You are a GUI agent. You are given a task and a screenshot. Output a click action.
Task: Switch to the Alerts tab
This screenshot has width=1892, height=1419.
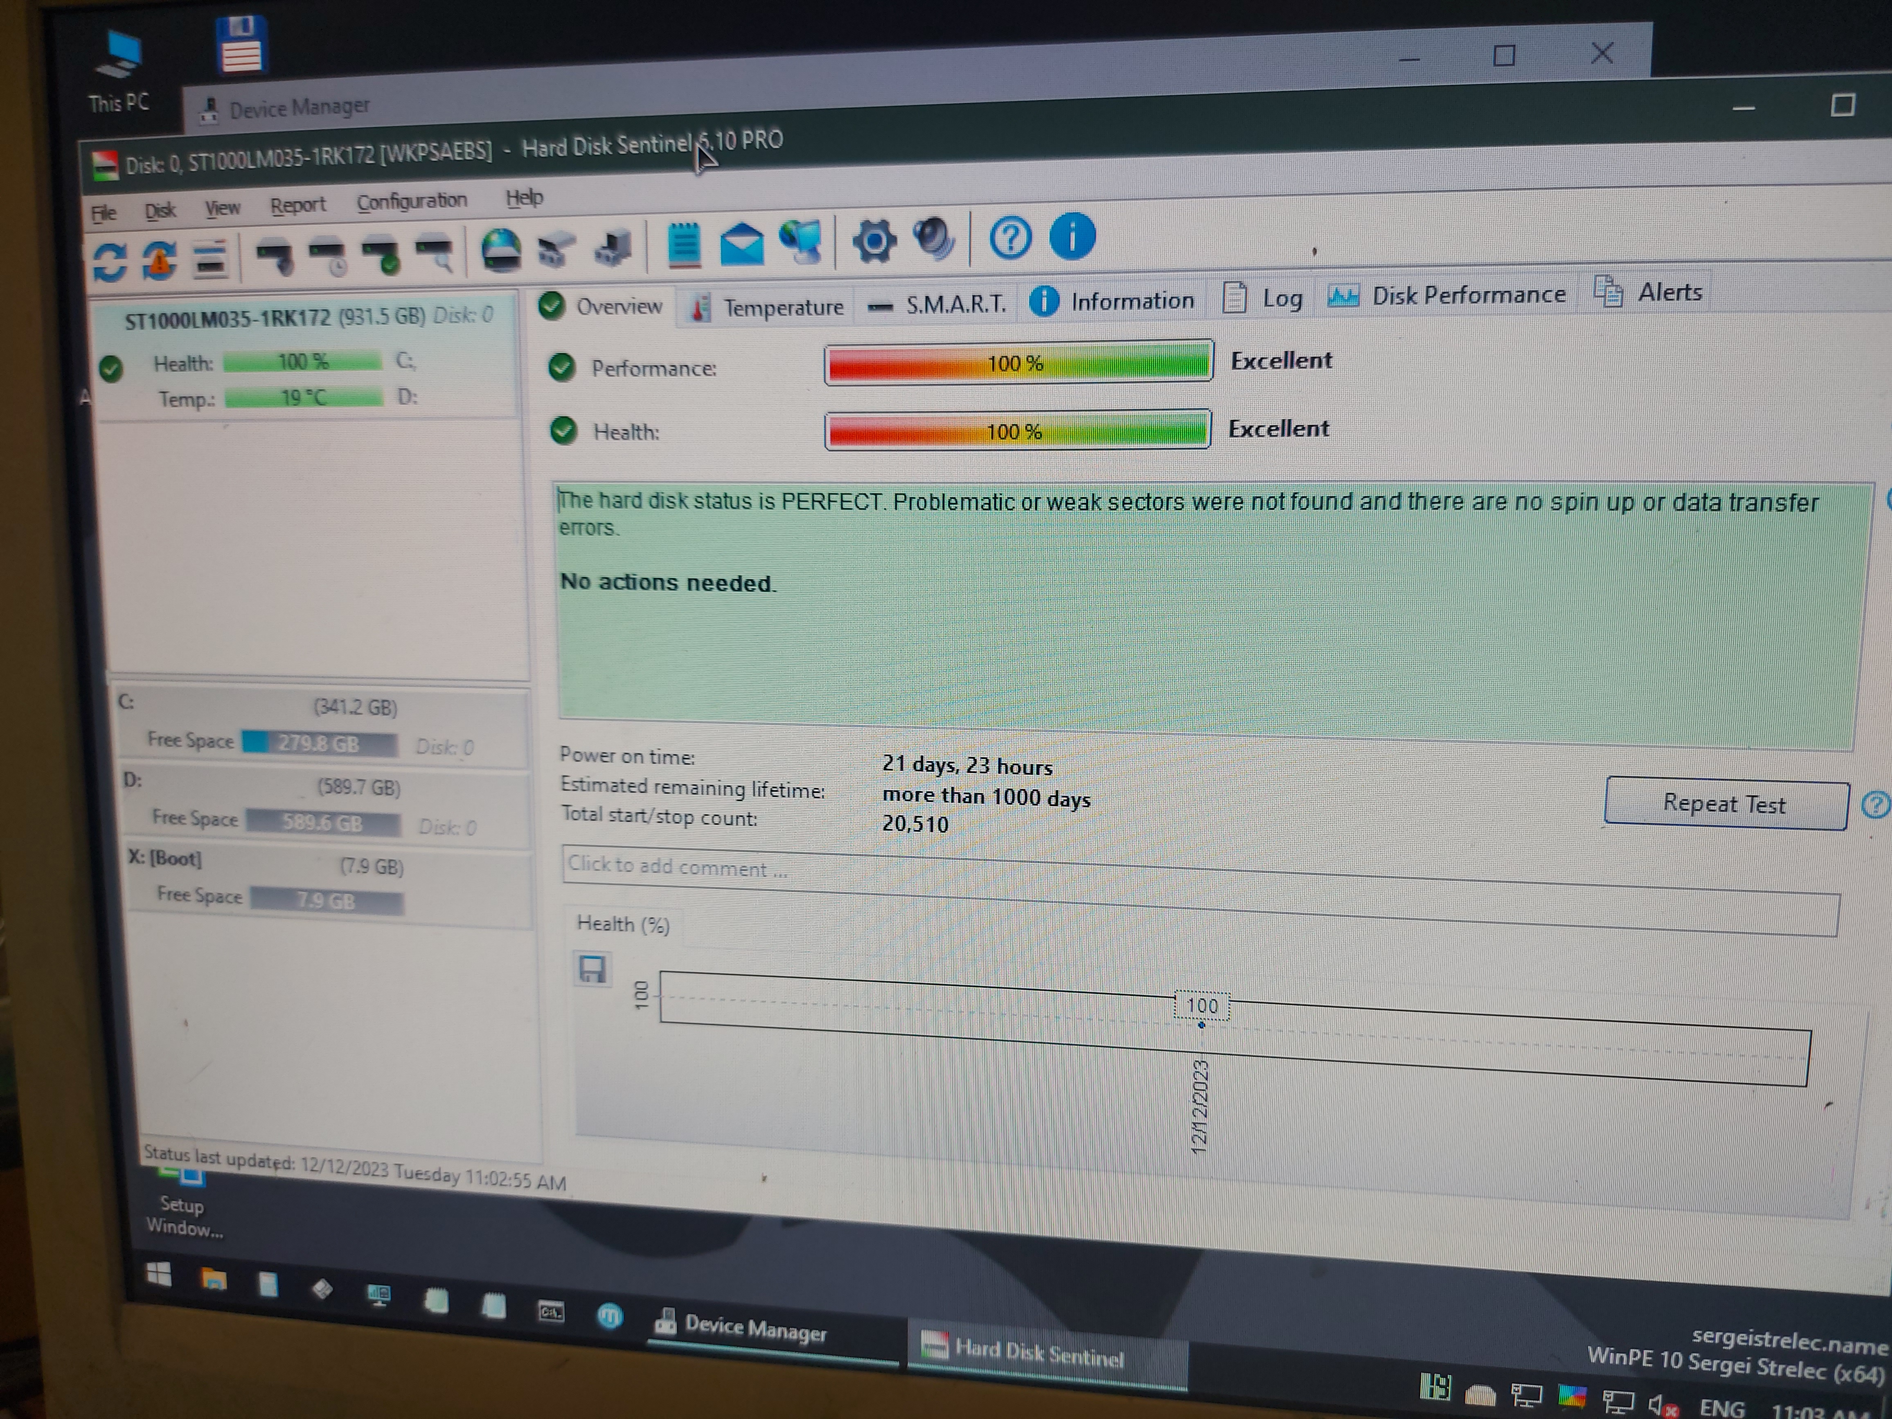tap(1648, 293)
